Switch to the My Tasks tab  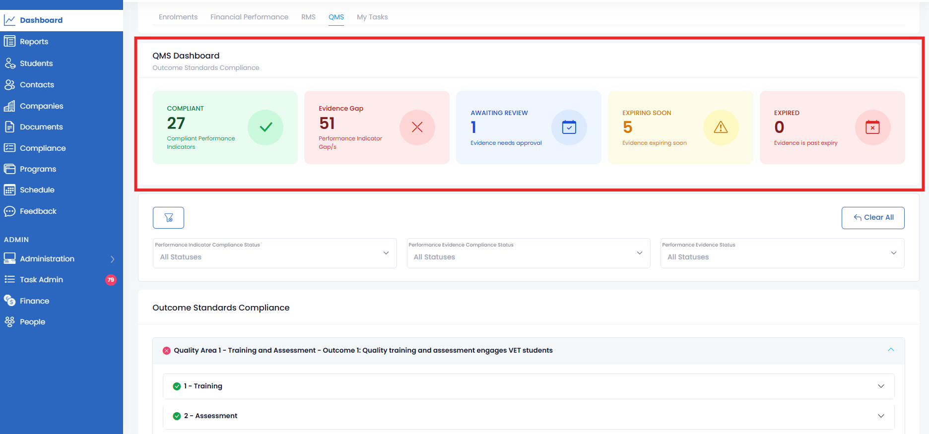point(372,17)
